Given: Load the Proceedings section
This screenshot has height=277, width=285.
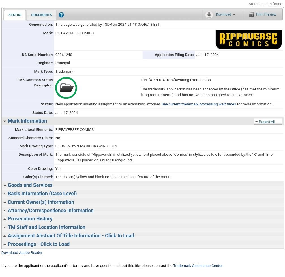Looking at the screenshot, I should point(38,244).
